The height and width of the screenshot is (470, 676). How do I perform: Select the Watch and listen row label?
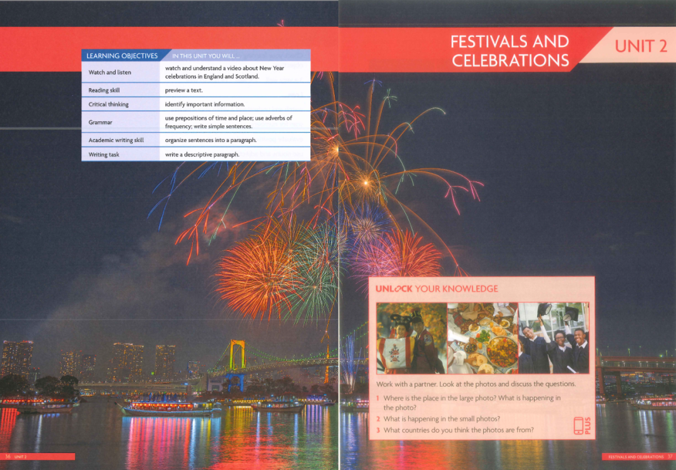pos(110,73)
